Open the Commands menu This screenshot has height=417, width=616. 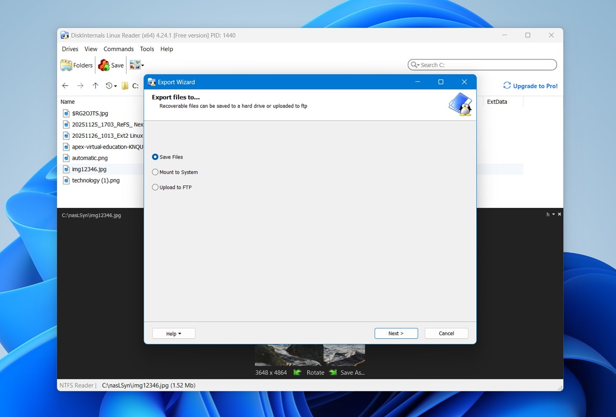pyautogui.click(x=118, y=49)
